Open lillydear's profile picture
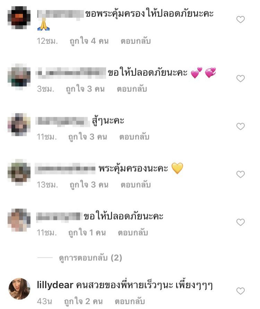 click(x=19, y=289)
